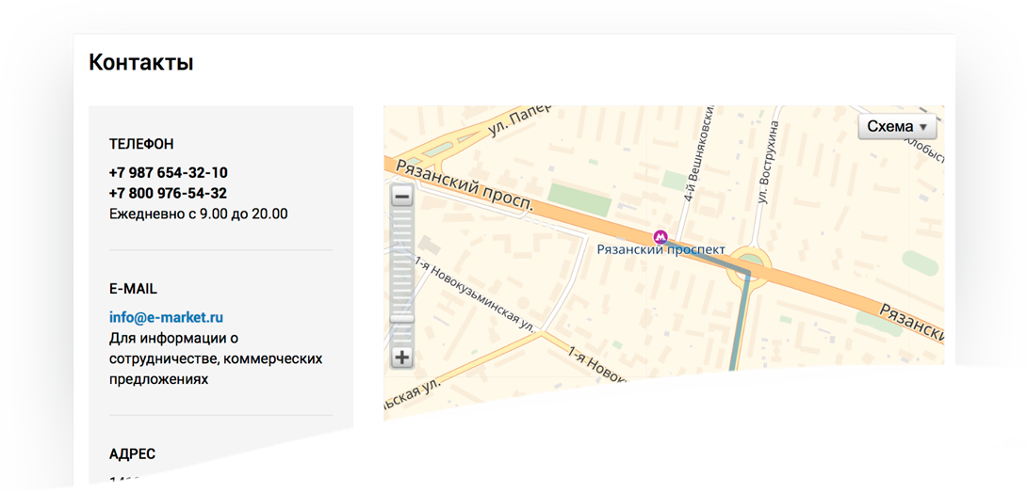Click the 4-й Вешняковский street label on map
The image size is (1027, 493).
coord(697,154)
